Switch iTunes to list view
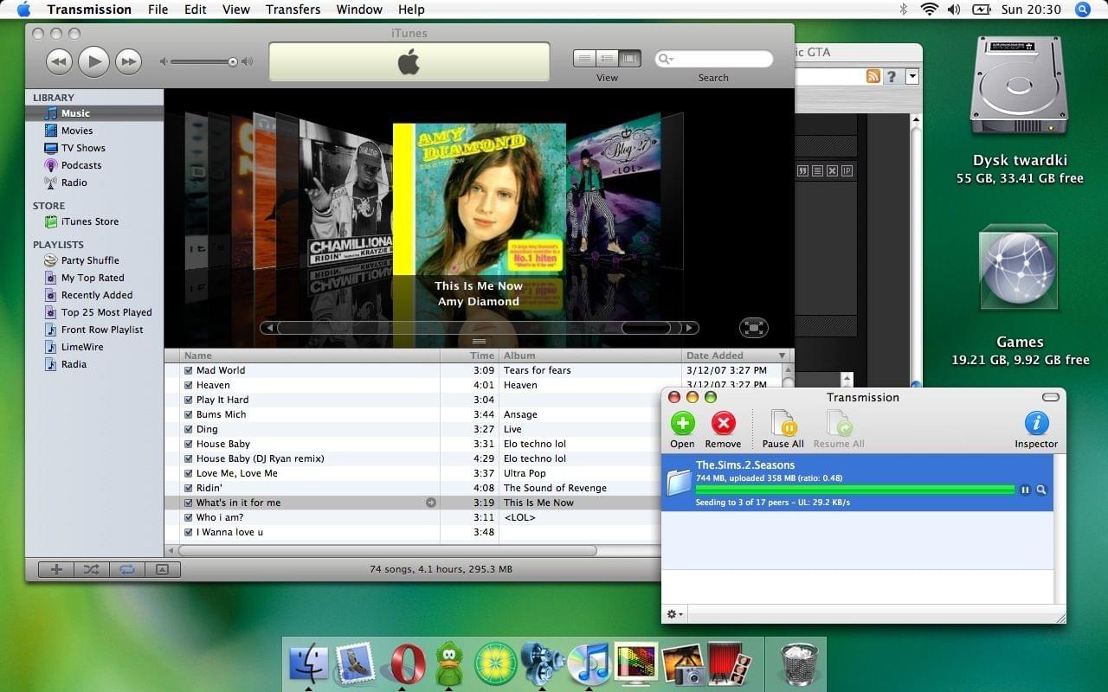The height and width of the screenshot is (692, 1108). (584, 59)
